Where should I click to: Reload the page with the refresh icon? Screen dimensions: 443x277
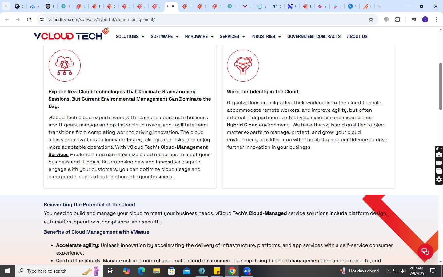[29, 19]
